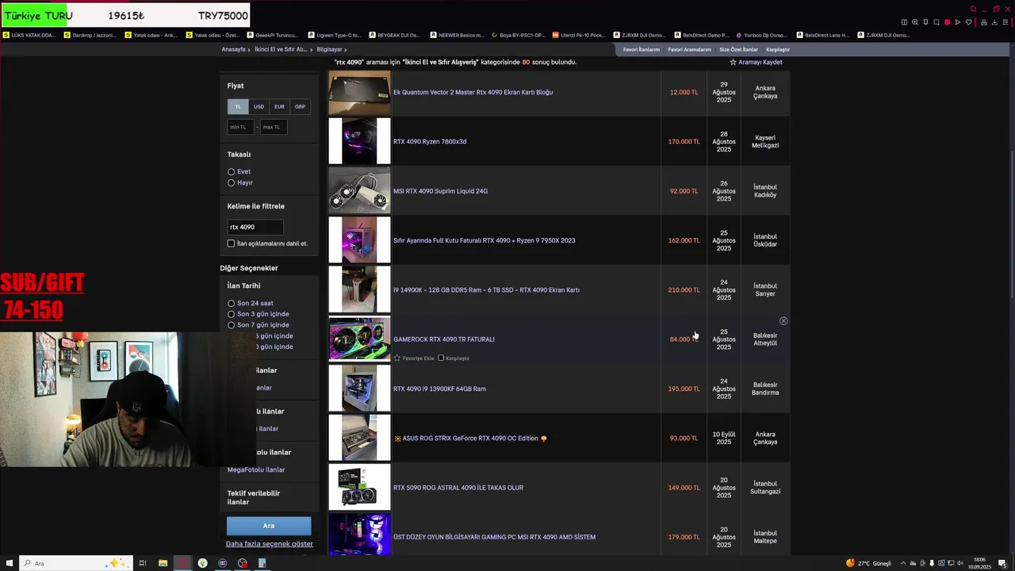Open the browser downloads icon

tap(993, 22)
